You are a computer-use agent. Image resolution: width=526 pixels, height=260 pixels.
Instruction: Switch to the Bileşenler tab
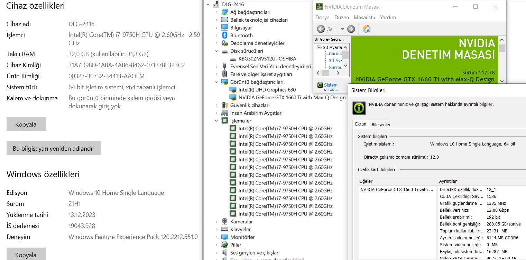coord(381,124)
